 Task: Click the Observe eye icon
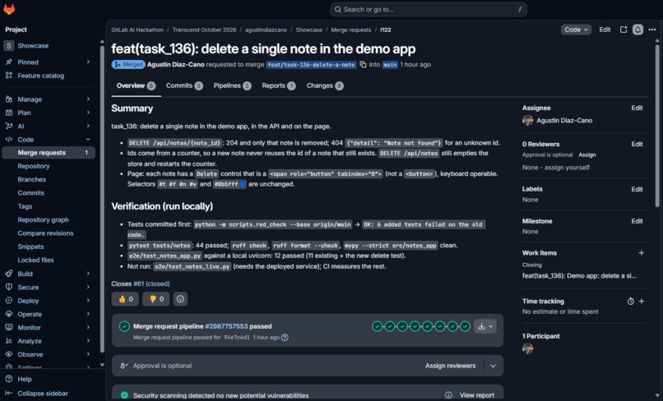click(x=9, y=354)
